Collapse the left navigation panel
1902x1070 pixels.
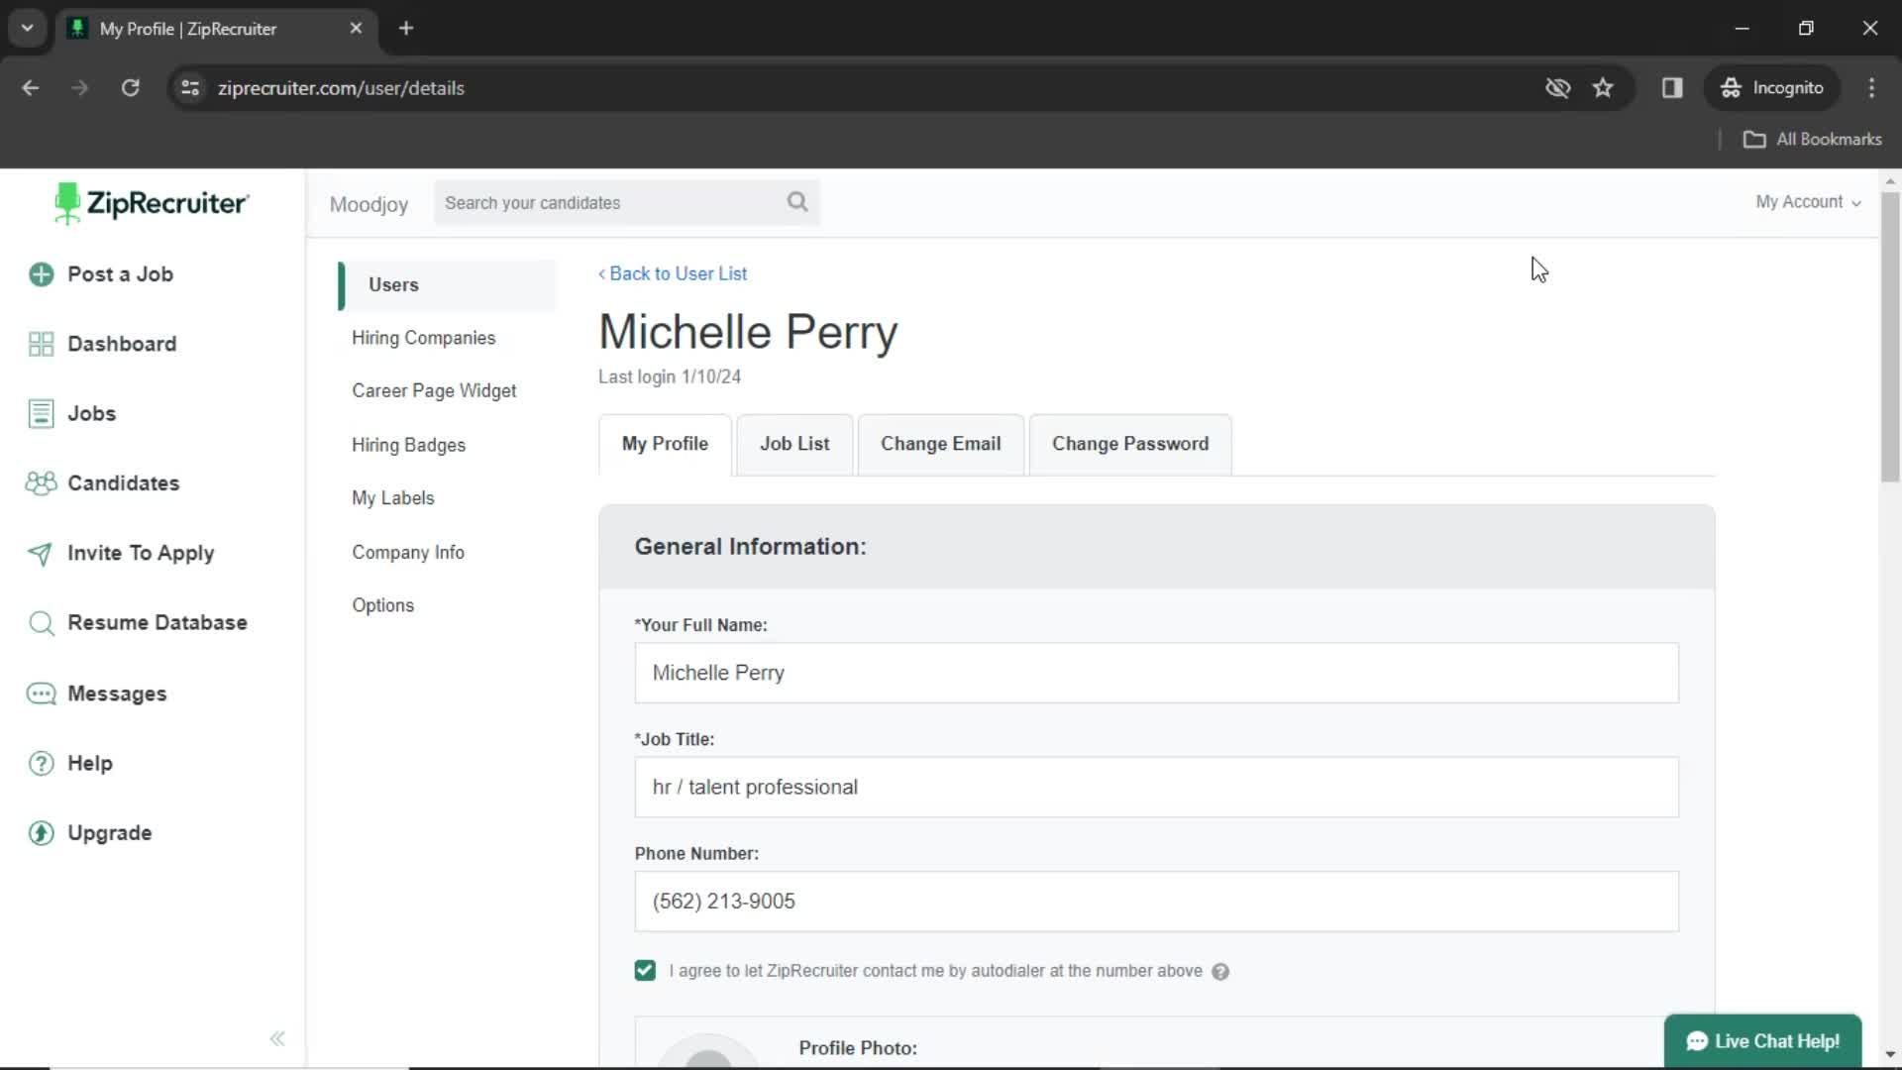pos(277,1038)
